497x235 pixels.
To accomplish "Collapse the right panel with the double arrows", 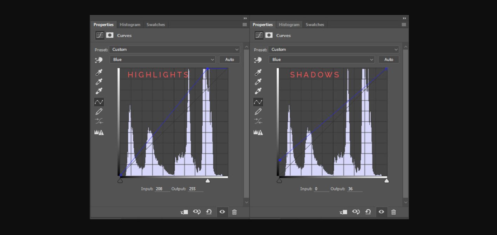I will [x=404, y=18].
